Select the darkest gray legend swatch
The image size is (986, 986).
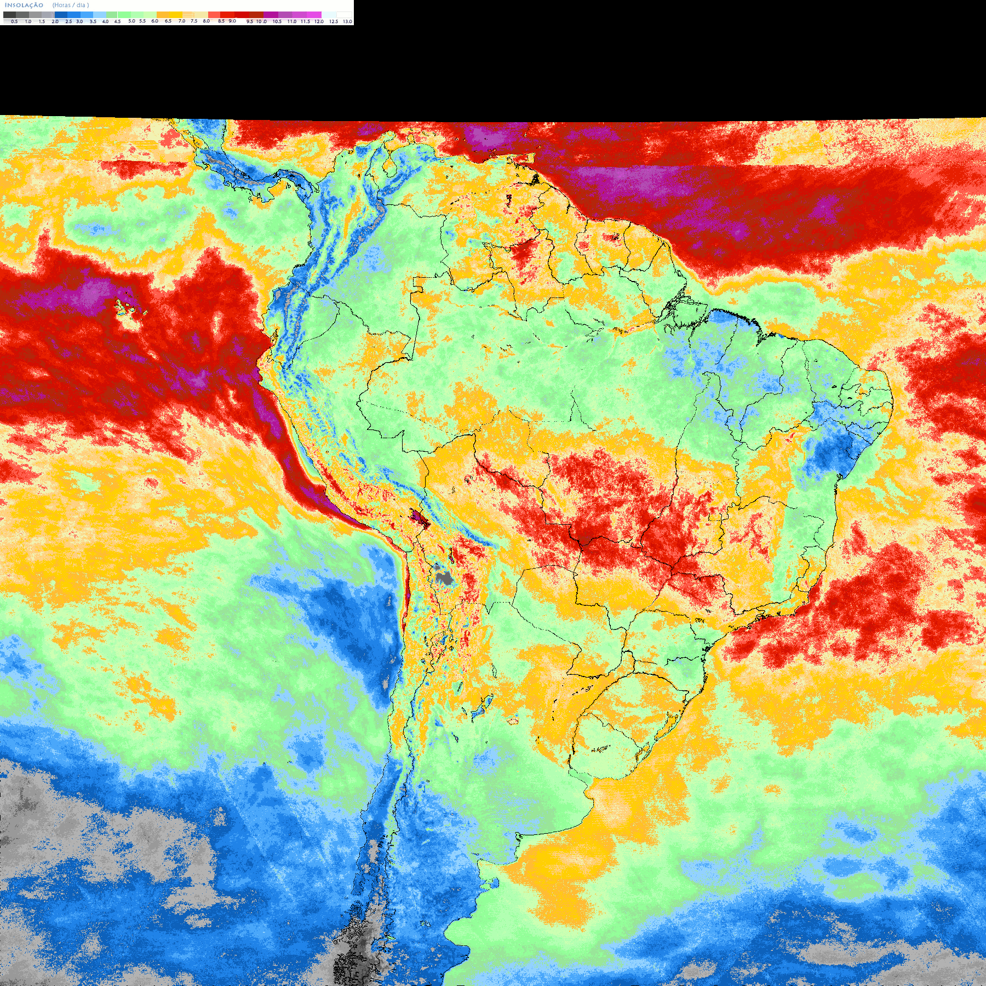(9, 15)
